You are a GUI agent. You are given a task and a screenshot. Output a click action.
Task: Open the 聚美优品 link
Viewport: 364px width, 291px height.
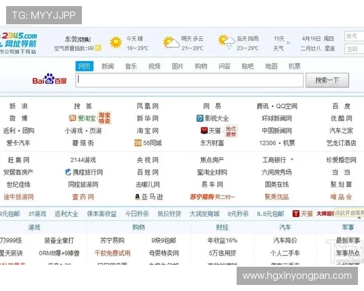277,197
